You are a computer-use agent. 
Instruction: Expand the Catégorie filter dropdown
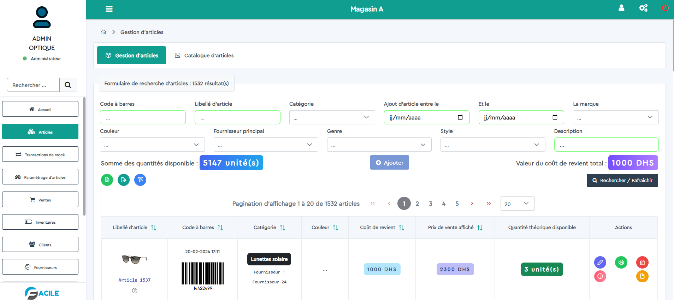(332, 117)
